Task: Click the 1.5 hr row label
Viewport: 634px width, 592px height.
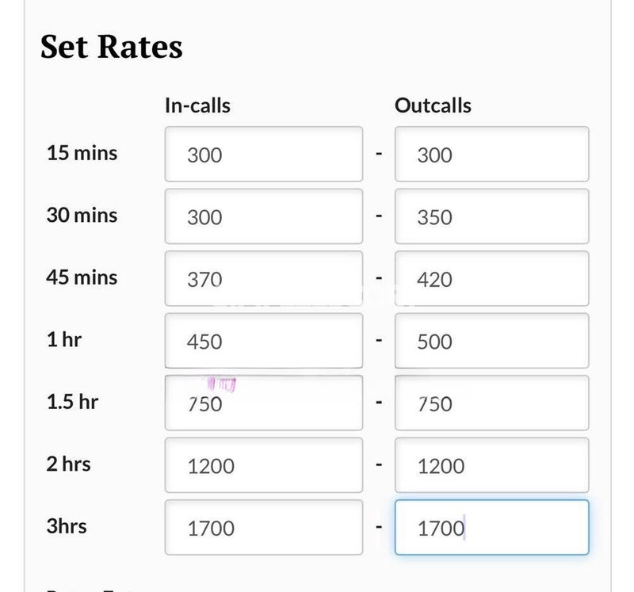Action: [72, 402]
